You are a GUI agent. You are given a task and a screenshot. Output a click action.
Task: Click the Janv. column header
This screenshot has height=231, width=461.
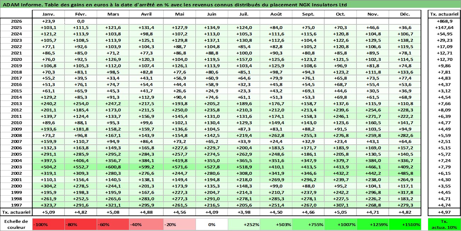(48, 14)
